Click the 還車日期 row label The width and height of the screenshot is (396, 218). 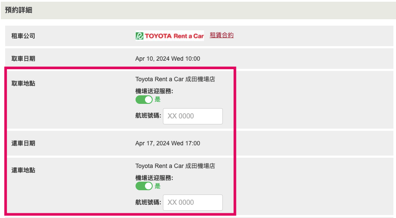23,143
